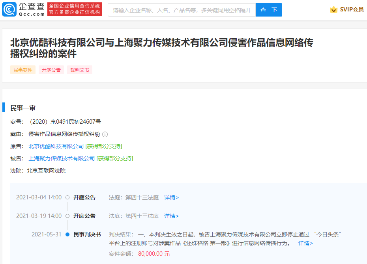367x264 pixels.
Task: Click the info icon next to 案由
Action: (105, 134)
